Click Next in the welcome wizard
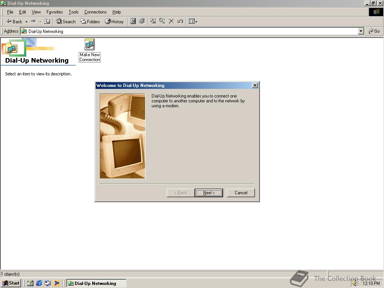Image resolution: width=384 pixels, height=288 pixels. [x=209, y=193]
